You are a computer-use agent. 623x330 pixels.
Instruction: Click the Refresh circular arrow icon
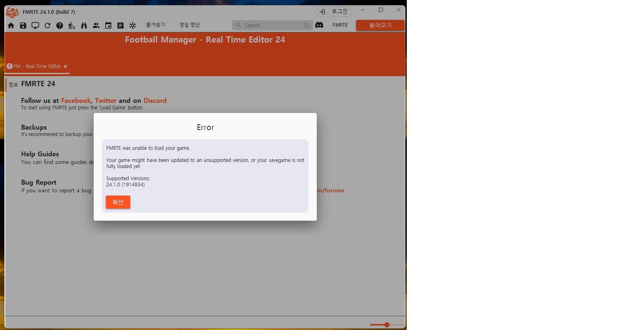(x=47, y=26)
